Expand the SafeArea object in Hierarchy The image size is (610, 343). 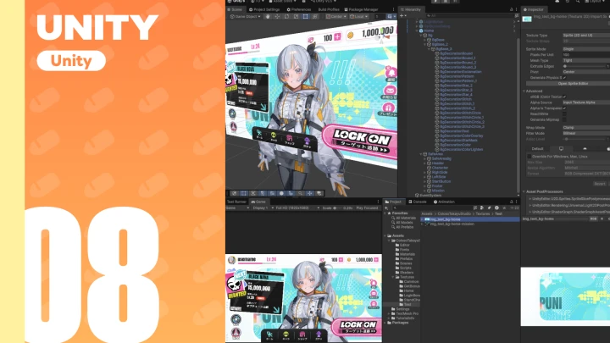[421, 154]
